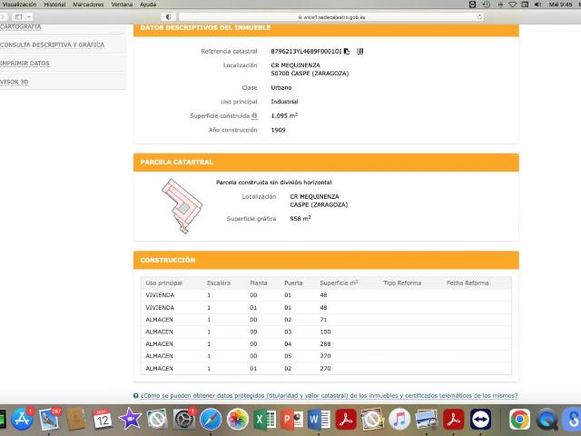Click 'Parcela construida sin división horizontal' text
This screenshot has width=581, height=436.
(274, 183)
